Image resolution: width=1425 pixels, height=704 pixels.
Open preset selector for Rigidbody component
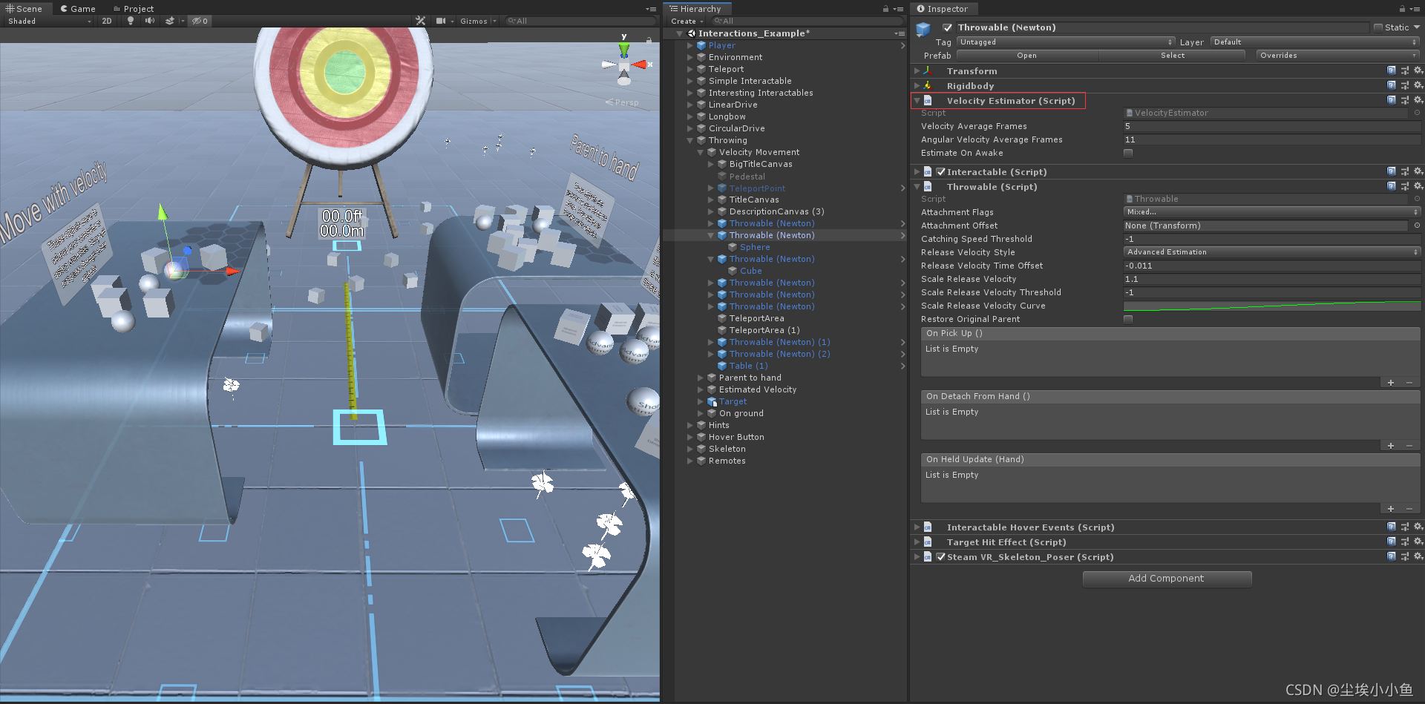tap(1404, 85)
